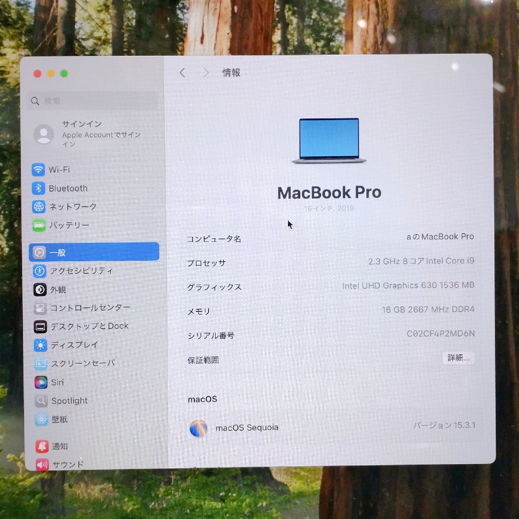Click the '保証範囲' label
519x519 pixels.
[x=203, y=360]
